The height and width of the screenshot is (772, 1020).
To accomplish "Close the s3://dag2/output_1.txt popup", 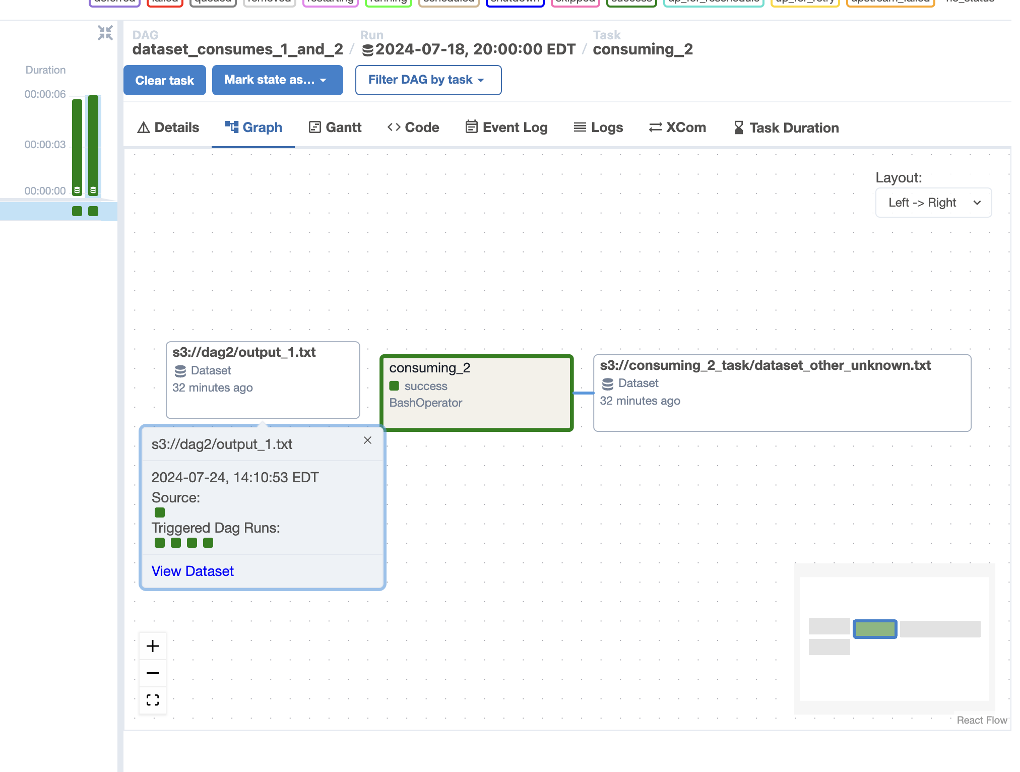I will click(x=367, y=440).
